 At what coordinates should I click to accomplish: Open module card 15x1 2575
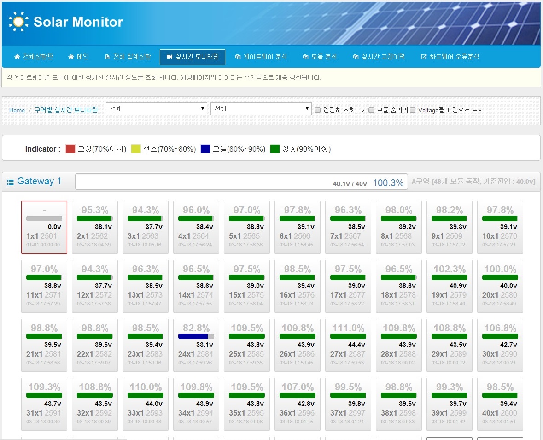(x=246, y=286)
